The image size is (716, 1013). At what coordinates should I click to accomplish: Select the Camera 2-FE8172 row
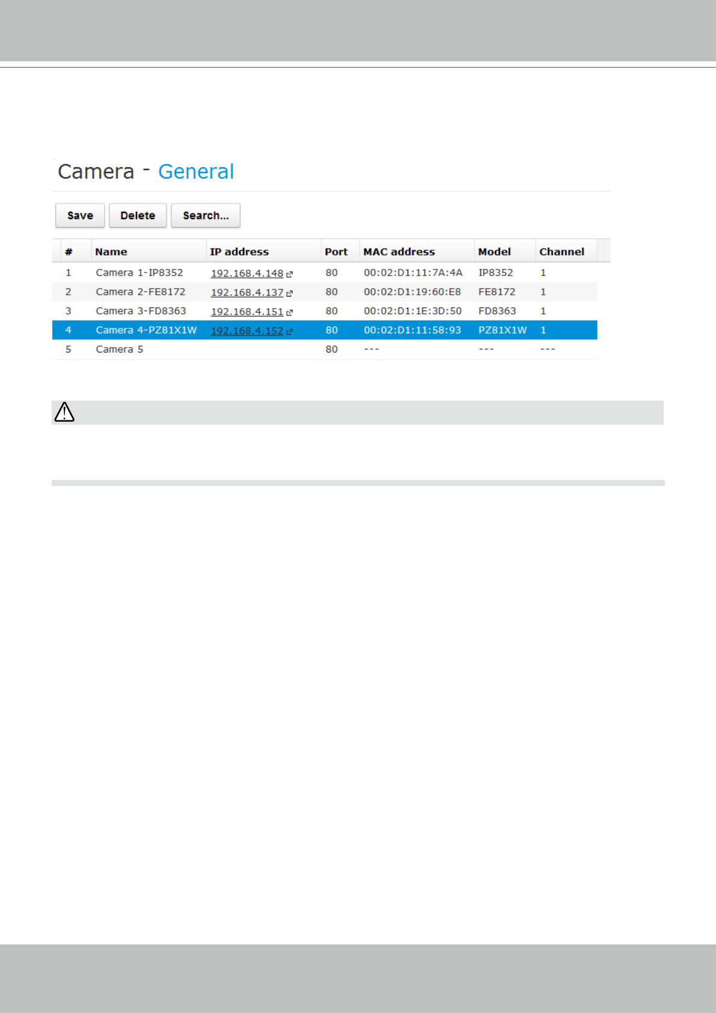point(325,292)
